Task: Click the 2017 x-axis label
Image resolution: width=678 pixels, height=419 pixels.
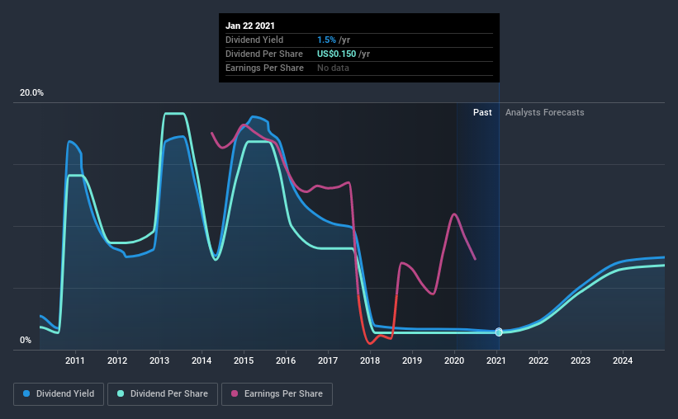Action: tap(328, 360)
